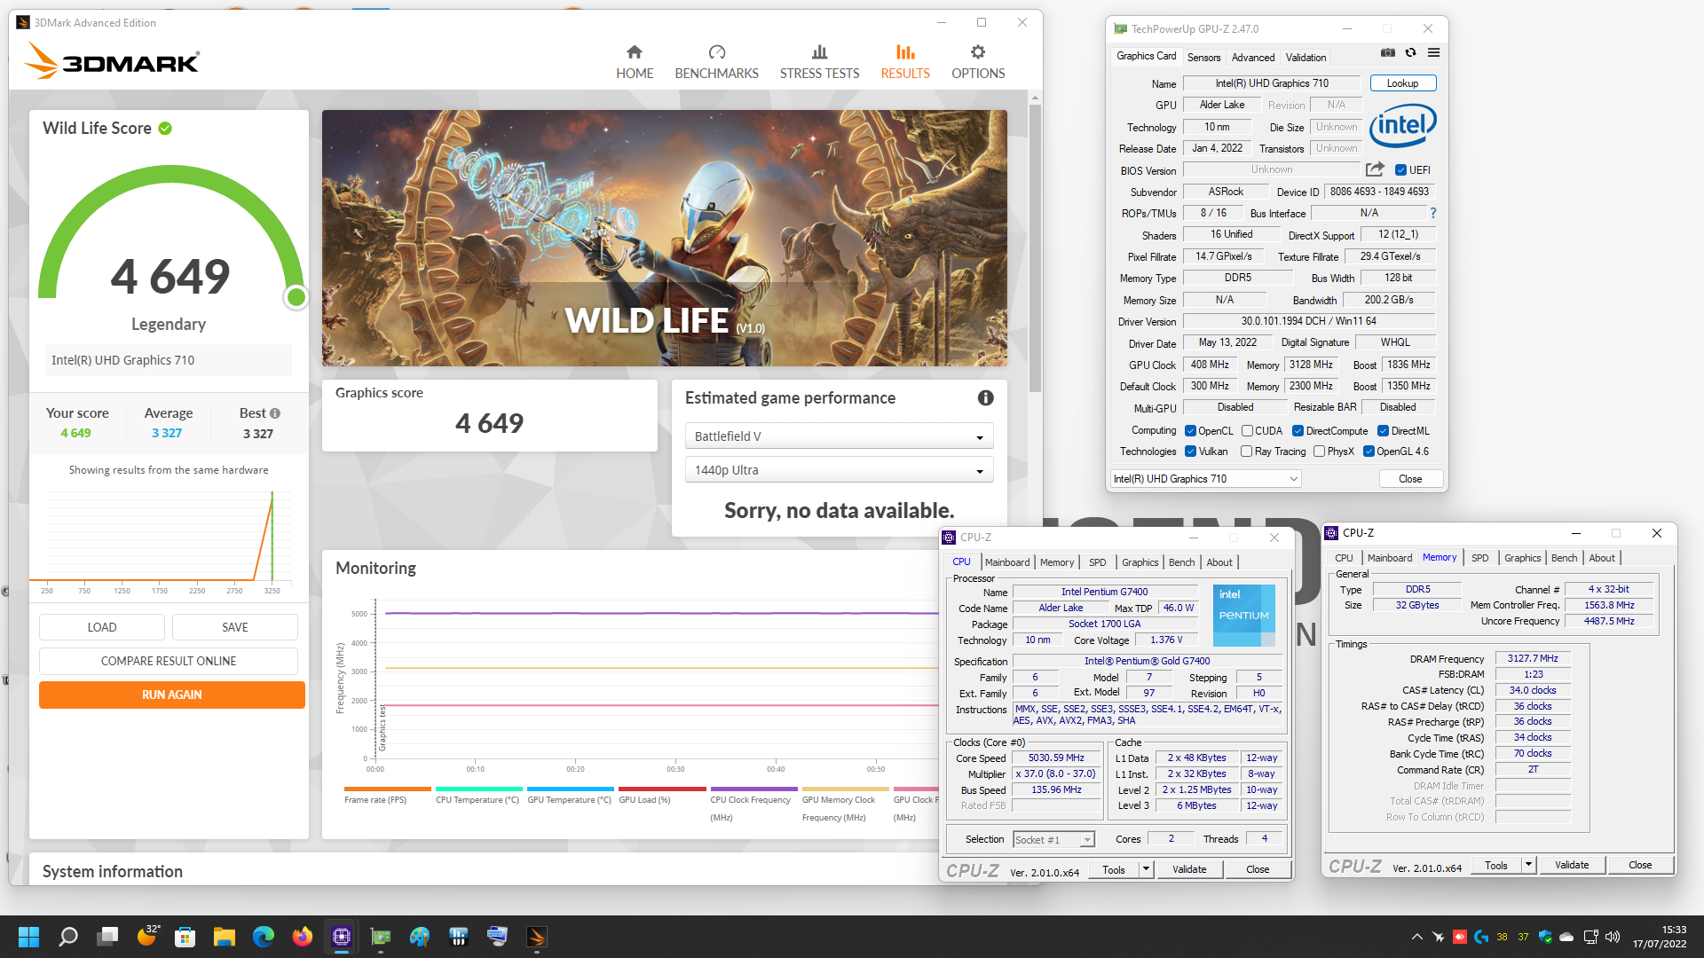Toggle the PhysX checkbox
Image resolution: width=1704 pixels, height=958 pixels.
(1319, 452)
